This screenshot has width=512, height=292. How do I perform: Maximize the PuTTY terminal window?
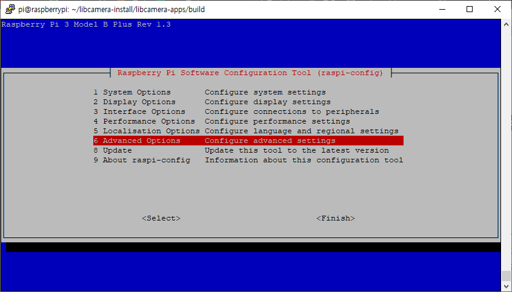coord(470,9)
